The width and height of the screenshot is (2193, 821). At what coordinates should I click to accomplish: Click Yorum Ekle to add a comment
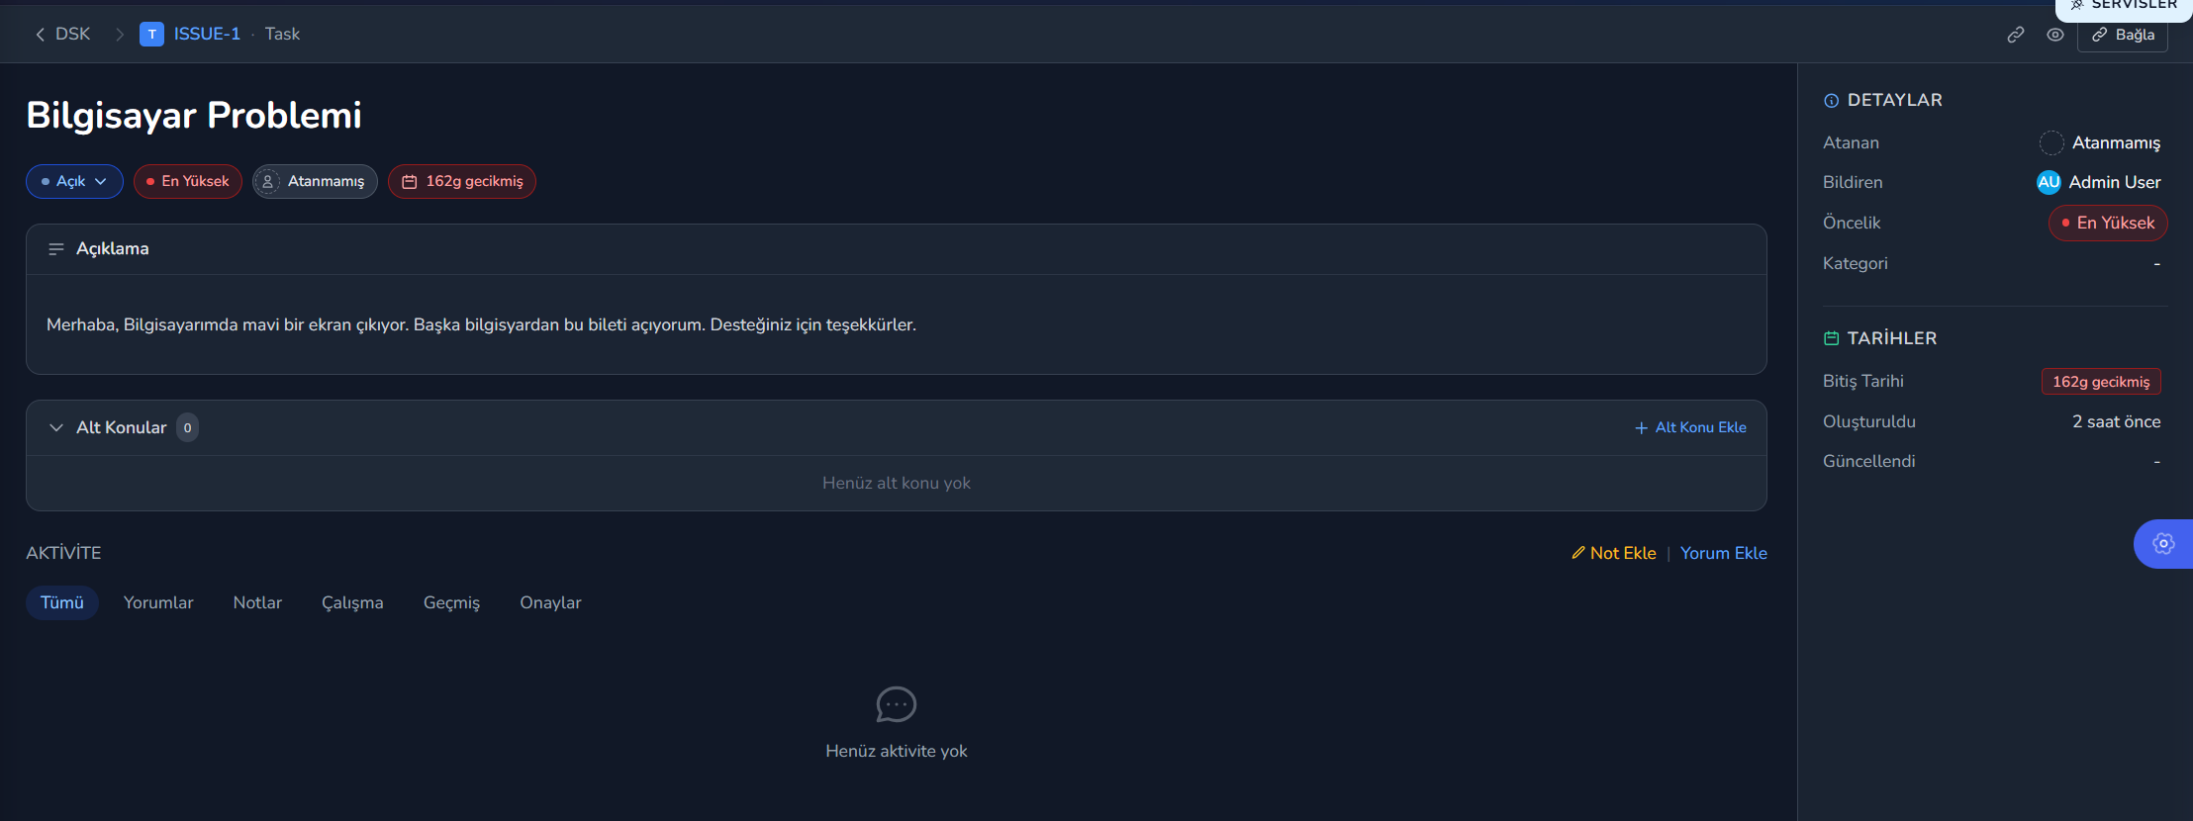1724,553
